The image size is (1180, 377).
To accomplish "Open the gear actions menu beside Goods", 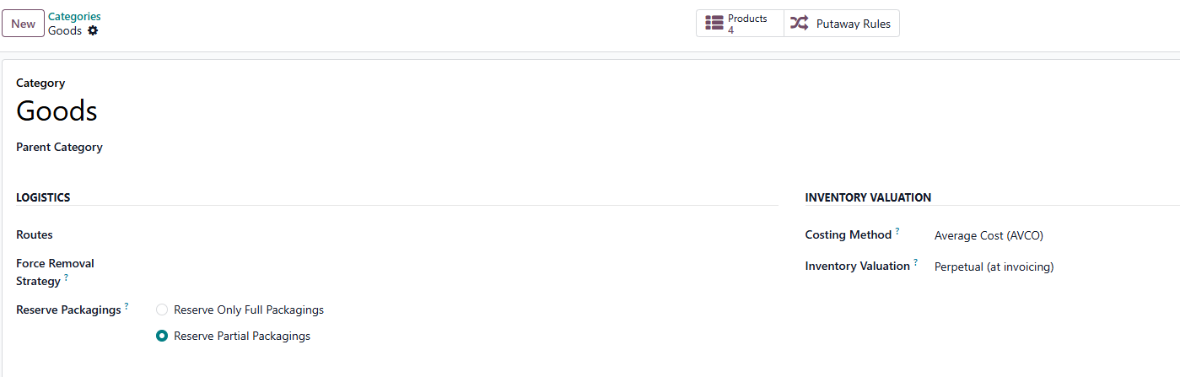I will click(93, 30).
